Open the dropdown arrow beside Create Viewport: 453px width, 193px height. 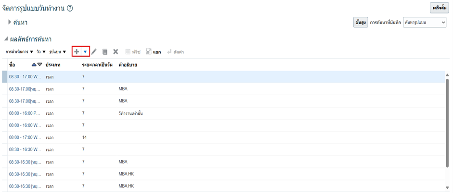[85, 52]
